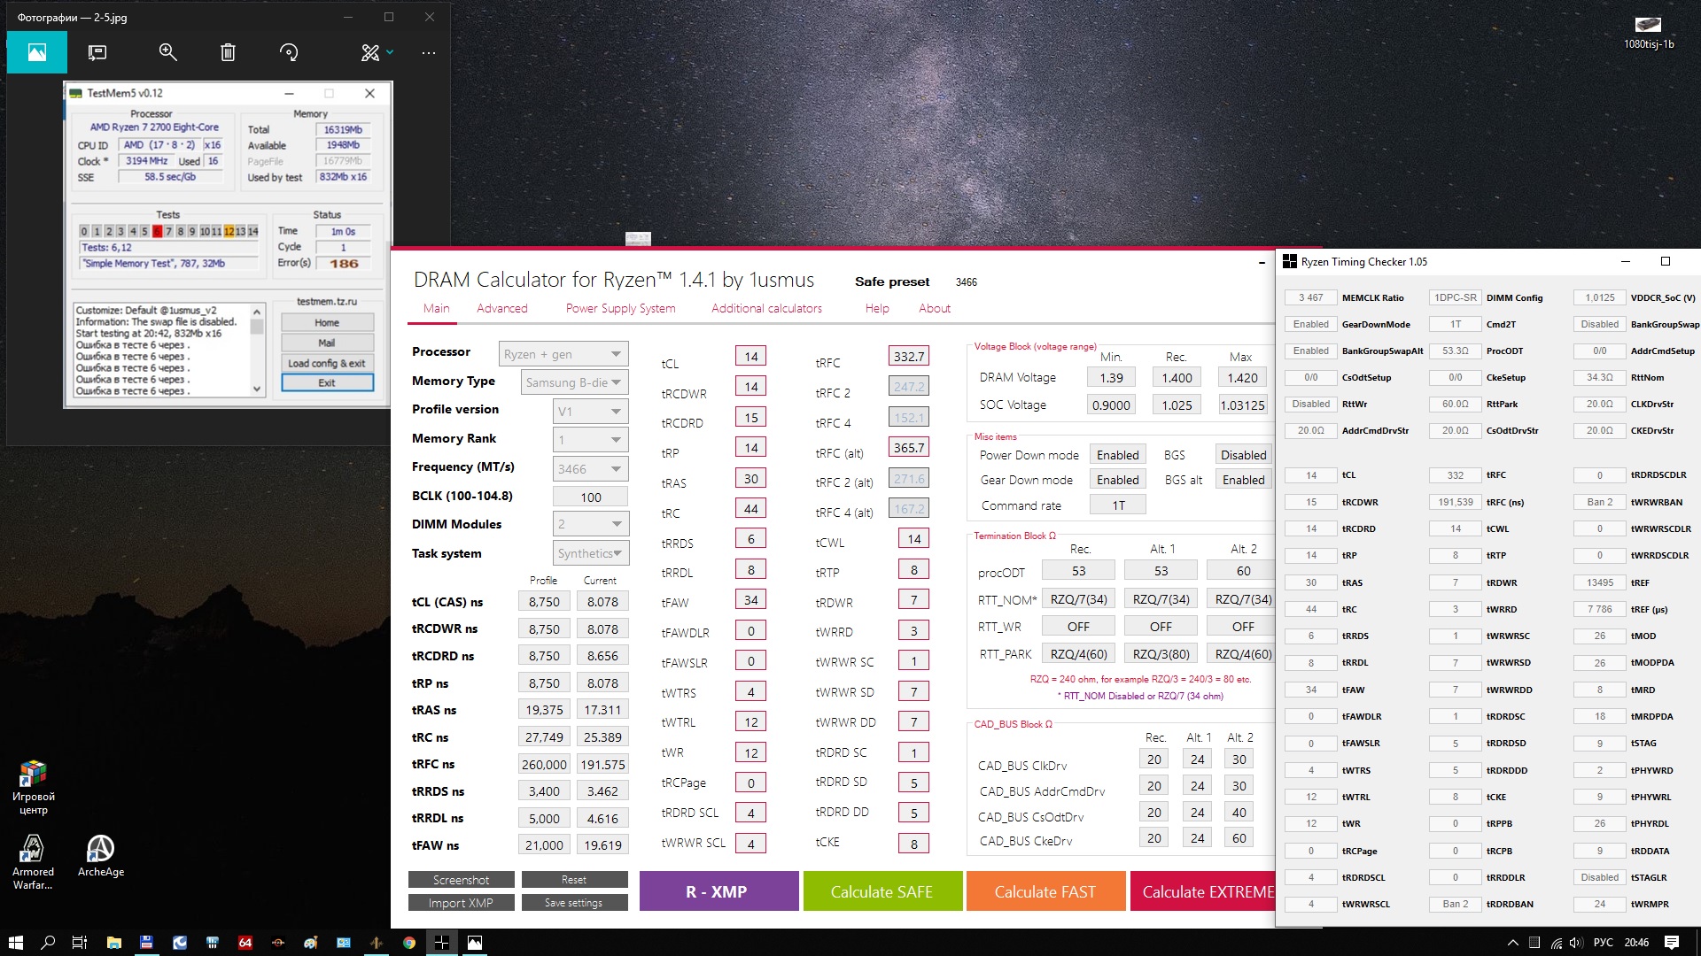Delete the photo with the trash icon
Image resolution: width=1701 pixels, height=956 pixels.
(228, 52)
